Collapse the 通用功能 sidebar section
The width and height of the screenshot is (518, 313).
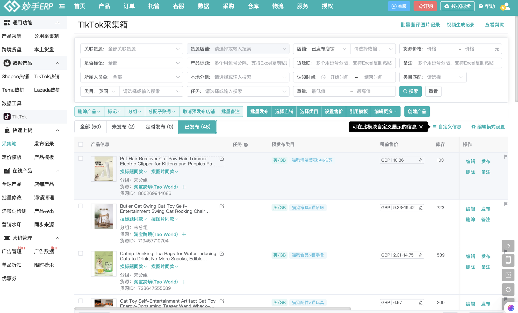tap(57, 23)
